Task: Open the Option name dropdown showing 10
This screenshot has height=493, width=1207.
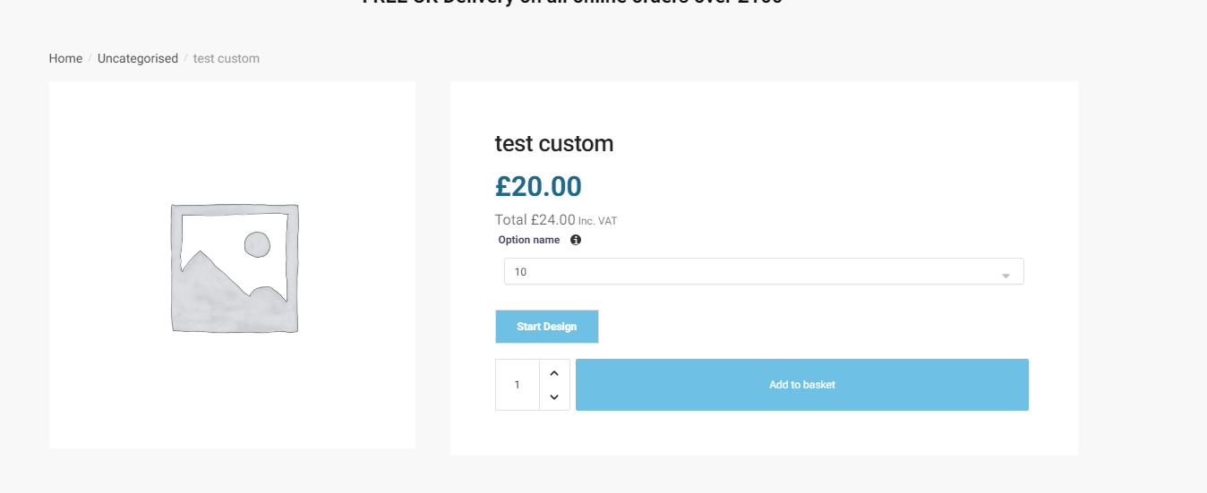Action: tap(763, 272)
